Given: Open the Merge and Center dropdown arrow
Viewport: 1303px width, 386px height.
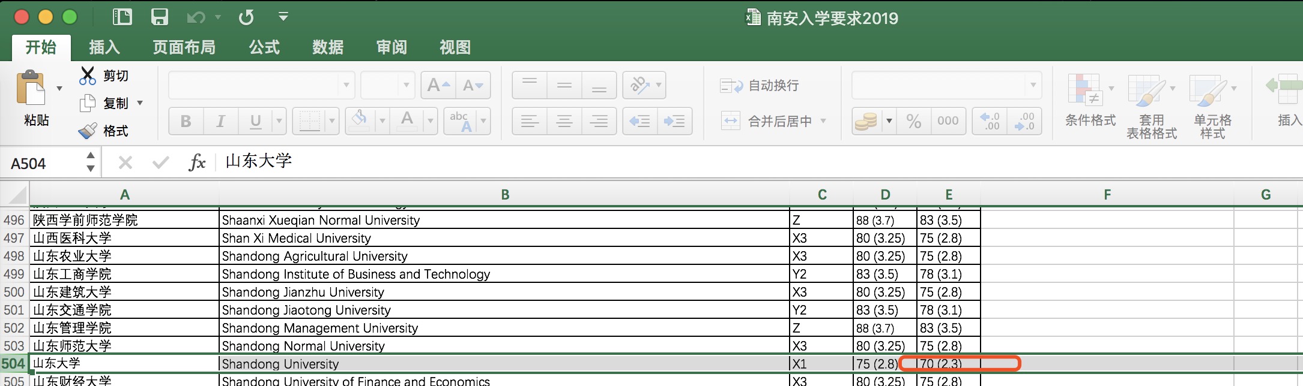Looking at the screenshot, I should [x=823, y=122].
